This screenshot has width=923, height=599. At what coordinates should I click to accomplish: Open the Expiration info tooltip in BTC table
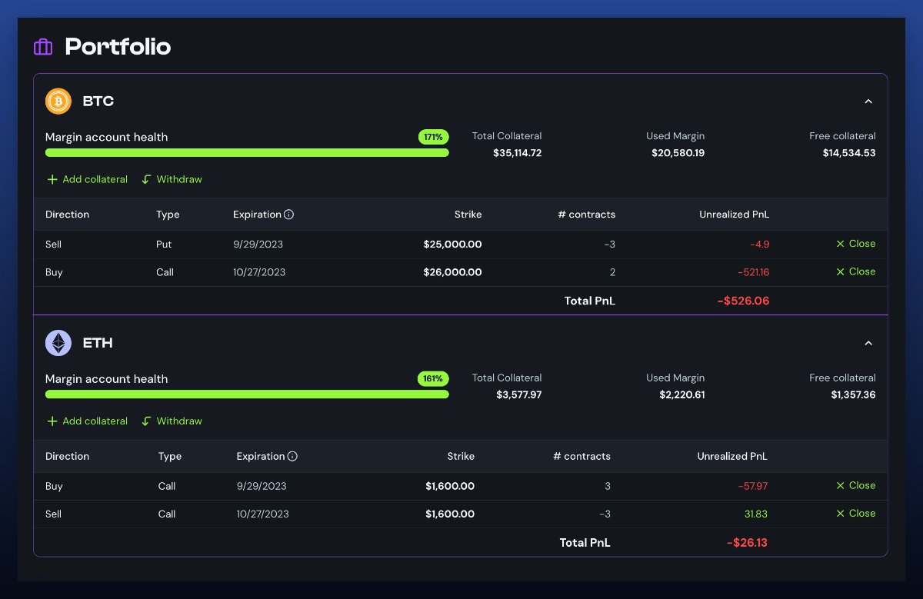[x=291, y=215]
